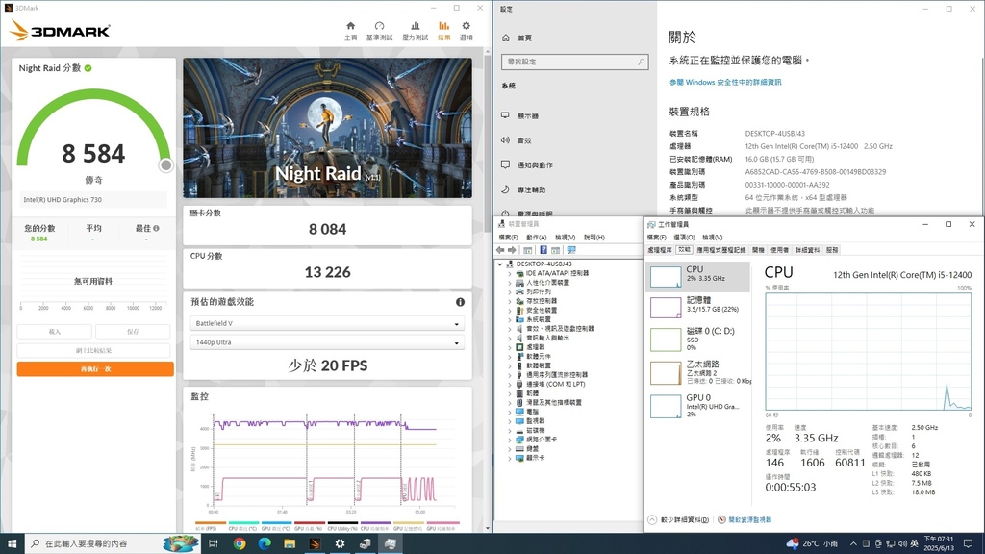Click the taskbar clock showing 2025/6/13
The height and width of the screenshot is (554, 985).
[939, 543]
